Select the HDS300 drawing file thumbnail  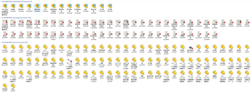(5, 22)
